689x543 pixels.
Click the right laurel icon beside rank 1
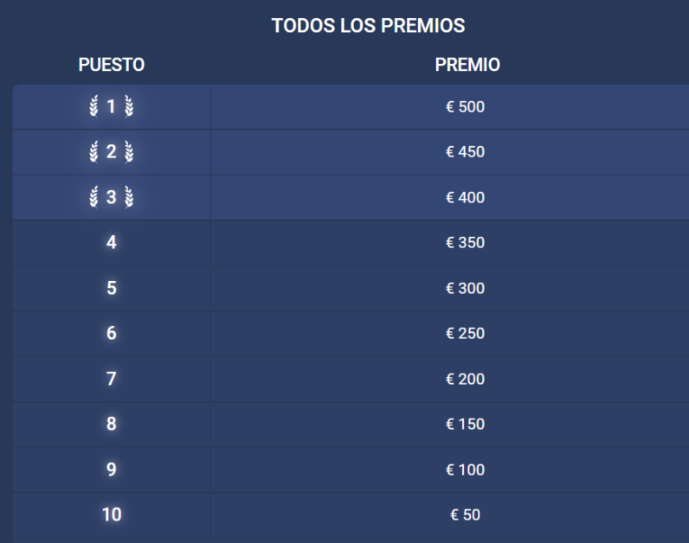(129, 106)
